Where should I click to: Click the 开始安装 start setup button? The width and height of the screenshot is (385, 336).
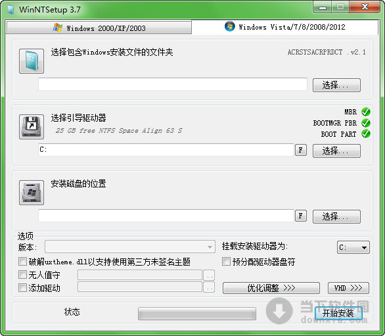[338, 313]
